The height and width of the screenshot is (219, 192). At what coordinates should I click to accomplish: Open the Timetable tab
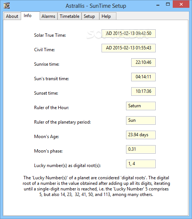coord(69,16)
